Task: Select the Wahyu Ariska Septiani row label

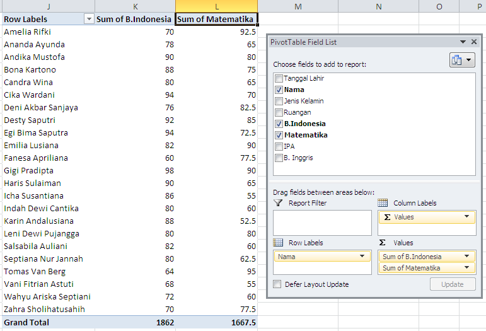Action: pos(49,296)
